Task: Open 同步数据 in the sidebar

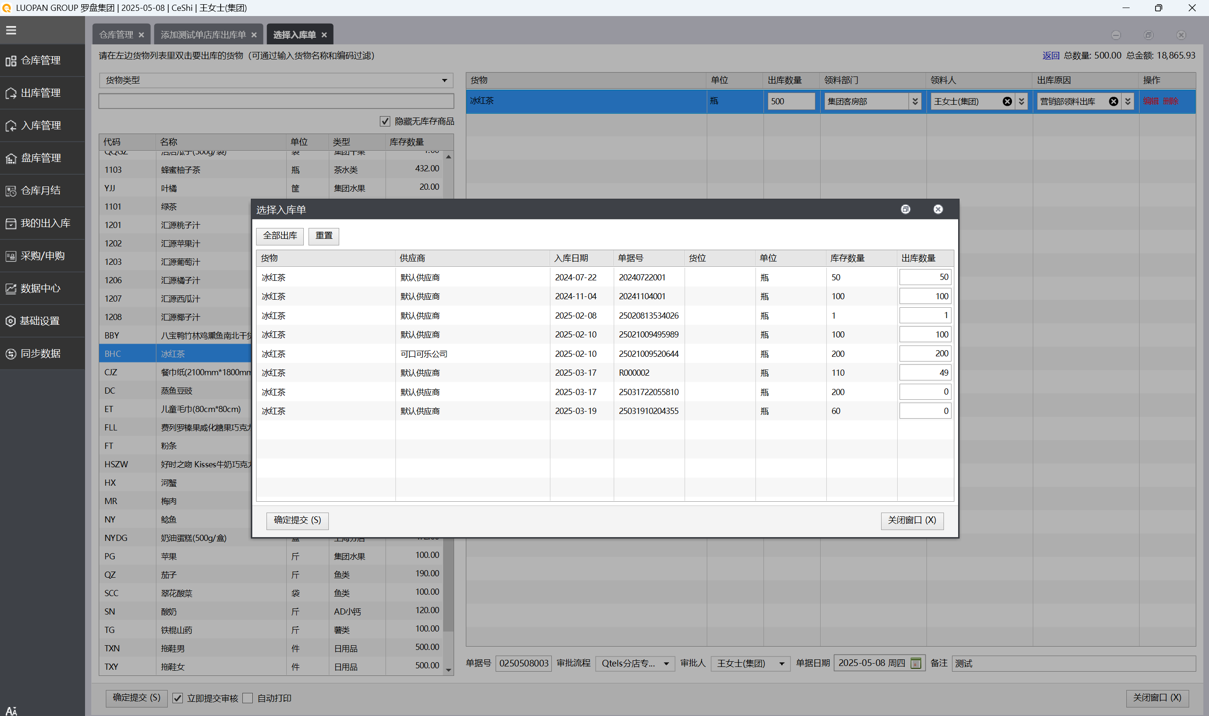Action: 43,353
